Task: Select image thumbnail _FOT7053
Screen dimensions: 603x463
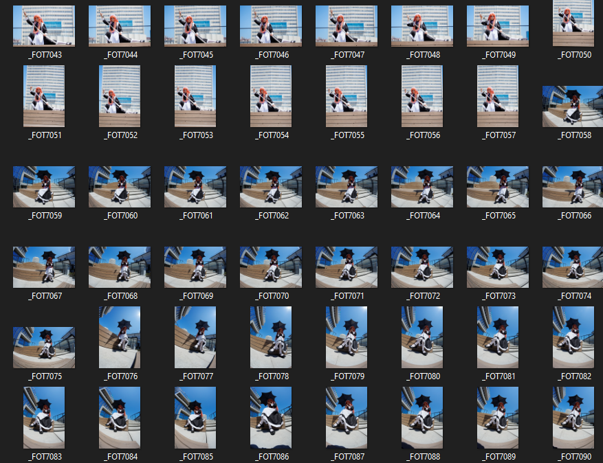Action: [195, 96]
